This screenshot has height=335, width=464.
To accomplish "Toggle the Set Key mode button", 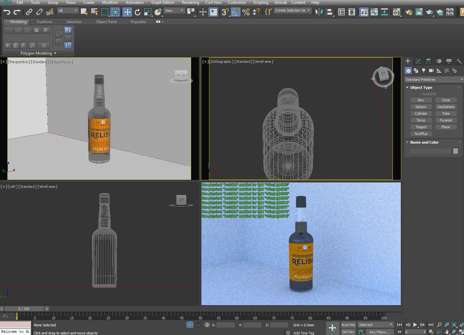I will coord(348,332).
